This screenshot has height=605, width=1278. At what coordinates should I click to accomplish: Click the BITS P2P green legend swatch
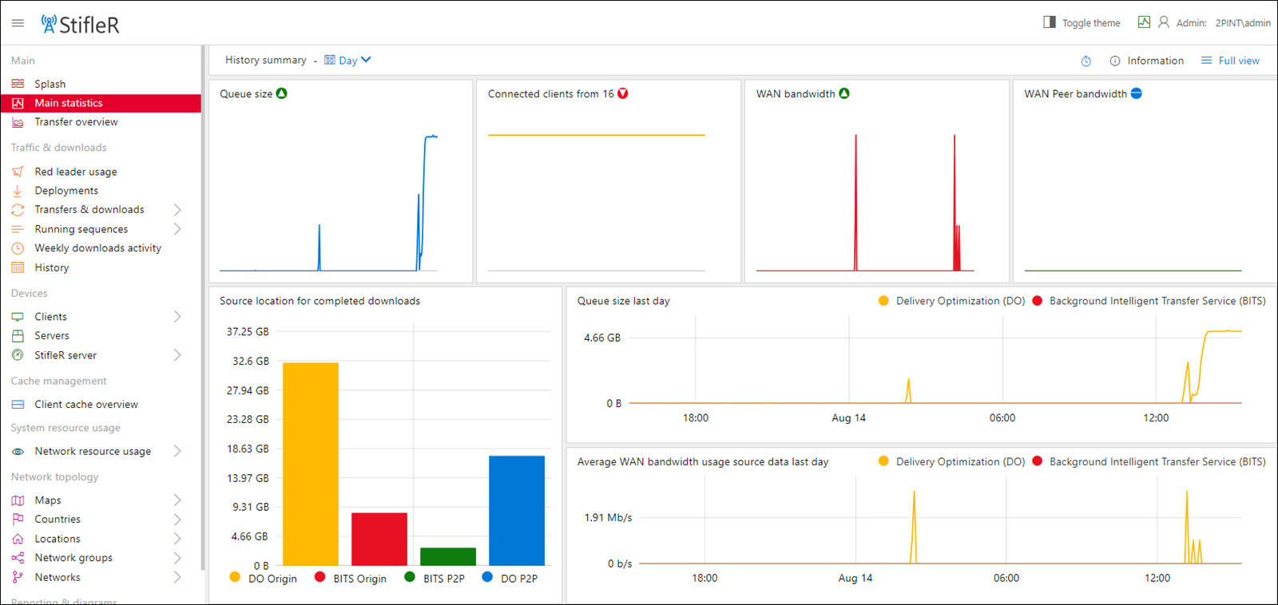(x=410, y=577)
